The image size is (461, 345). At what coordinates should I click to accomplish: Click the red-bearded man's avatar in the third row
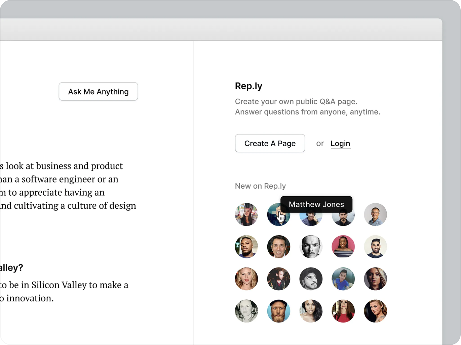click(279, 279)
